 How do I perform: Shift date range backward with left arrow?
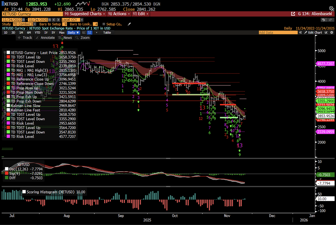54,20
